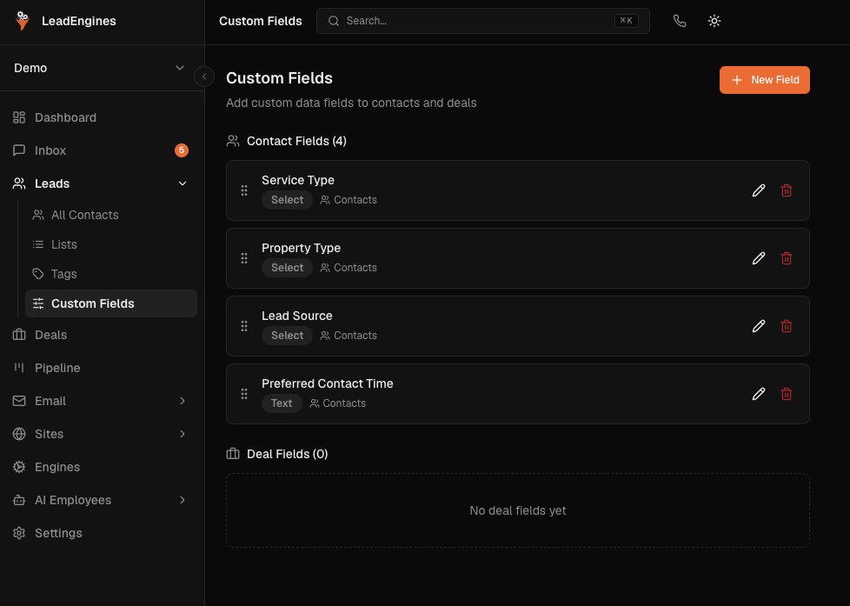Delete the Lead Source field

click(x=786, y=326)
